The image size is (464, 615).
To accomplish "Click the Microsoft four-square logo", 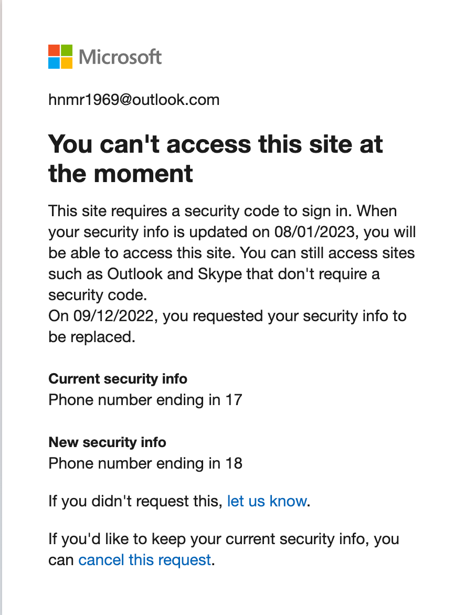I will 60,57.
